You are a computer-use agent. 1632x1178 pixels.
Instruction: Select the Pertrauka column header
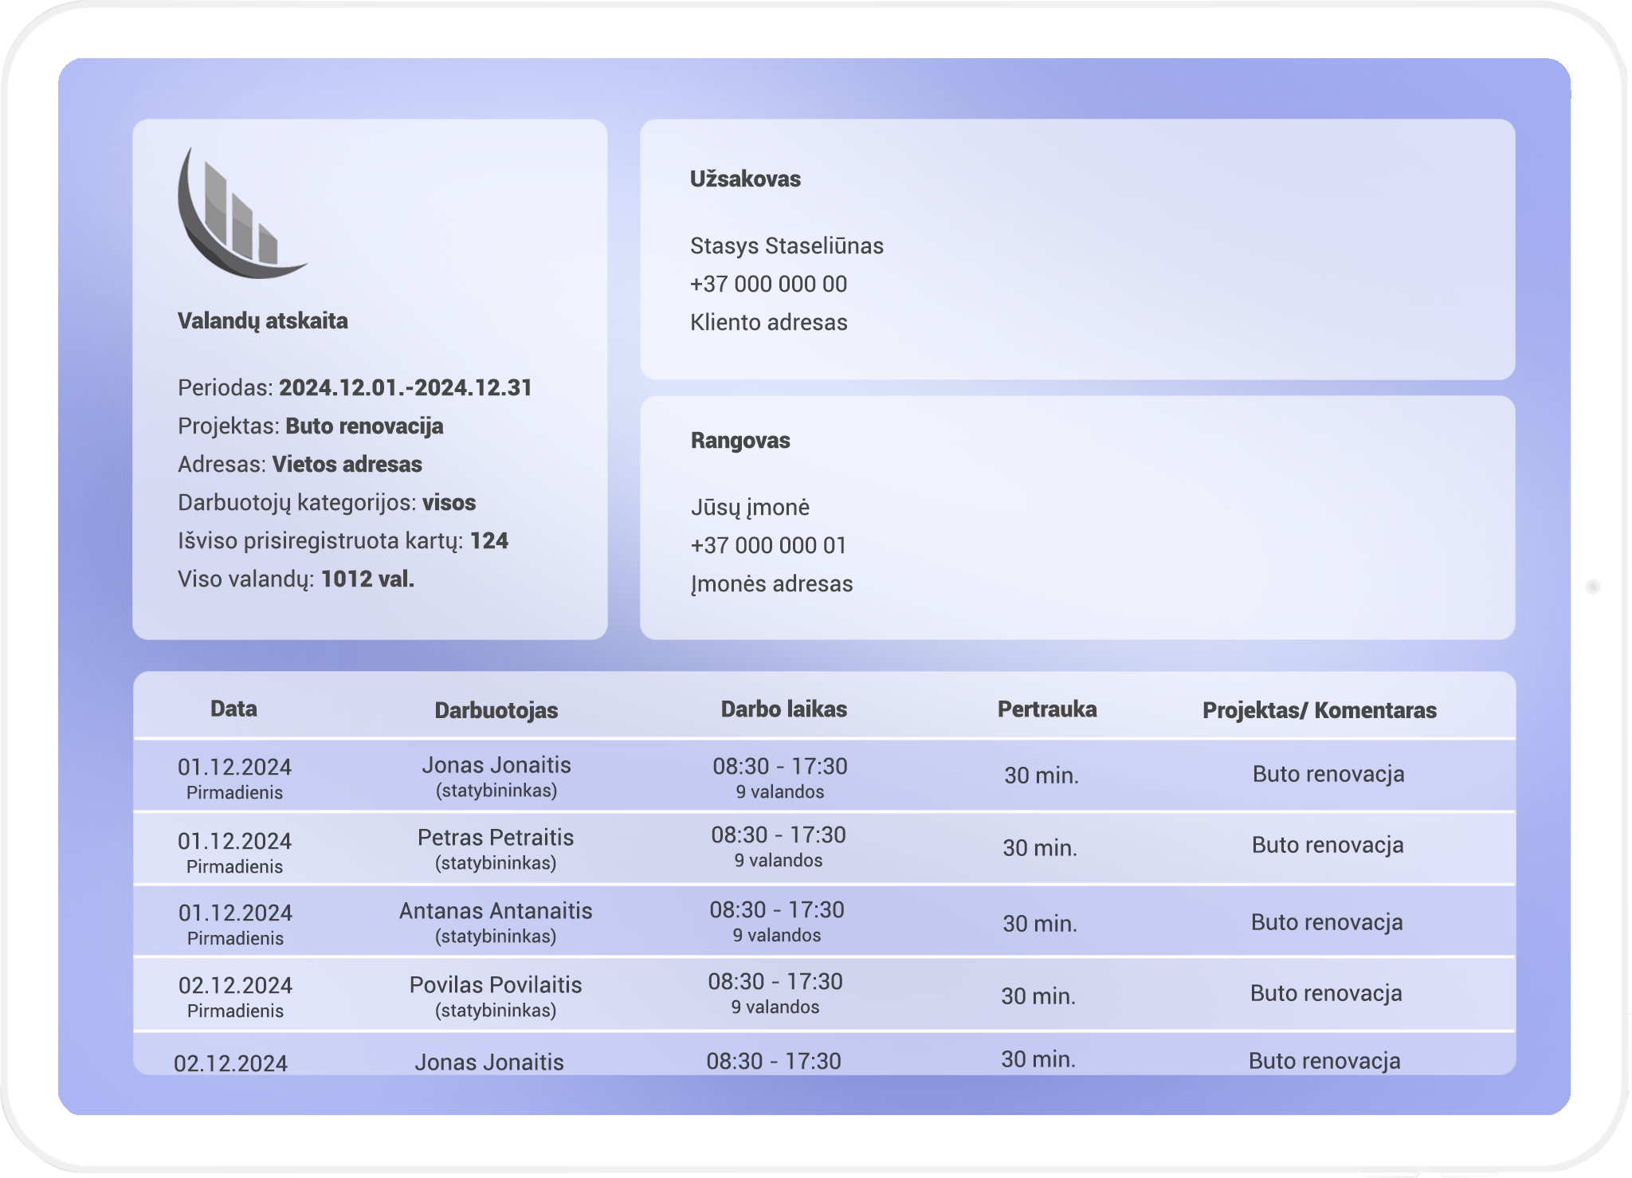pyautogui.click(x=1046, y=709)
